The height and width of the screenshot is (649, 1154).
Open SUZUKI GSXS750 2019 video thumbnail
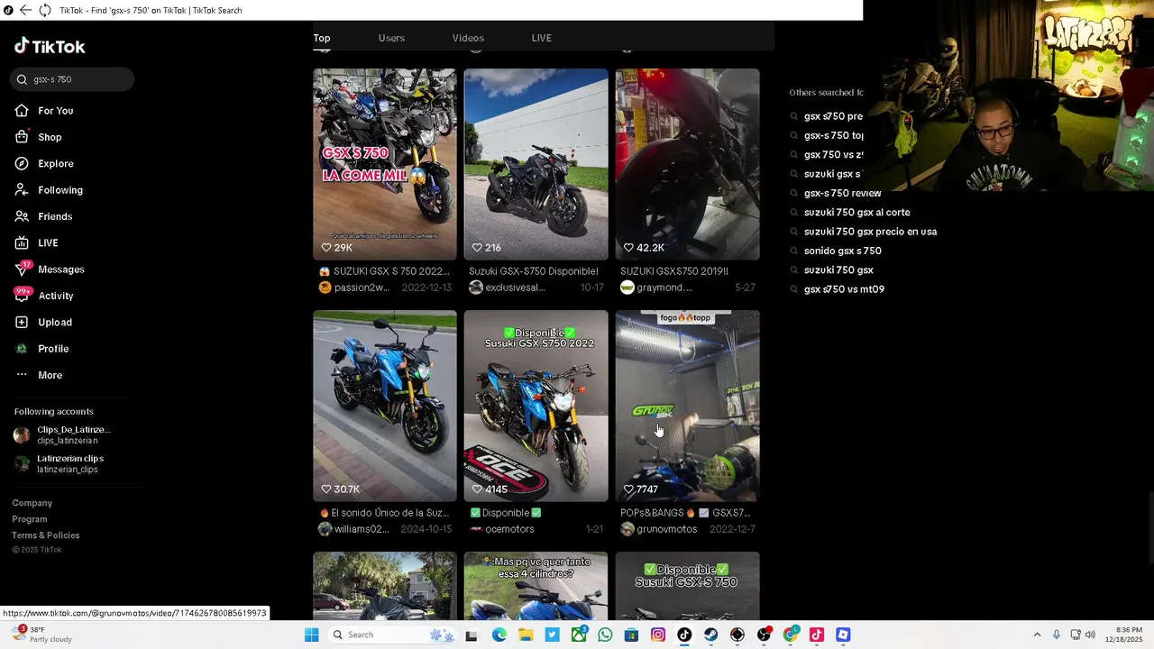[688, 164]
